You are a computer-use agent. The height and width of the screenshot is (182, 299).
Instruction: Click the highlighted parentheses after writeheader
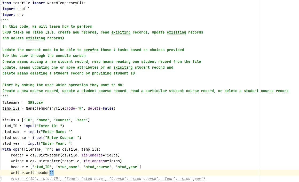pos(52,173)
